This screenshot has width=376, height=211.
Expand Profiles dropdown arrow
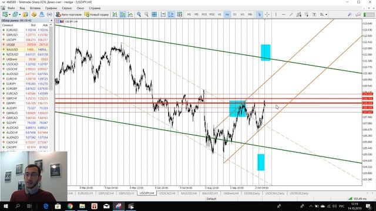click(19, 15)
